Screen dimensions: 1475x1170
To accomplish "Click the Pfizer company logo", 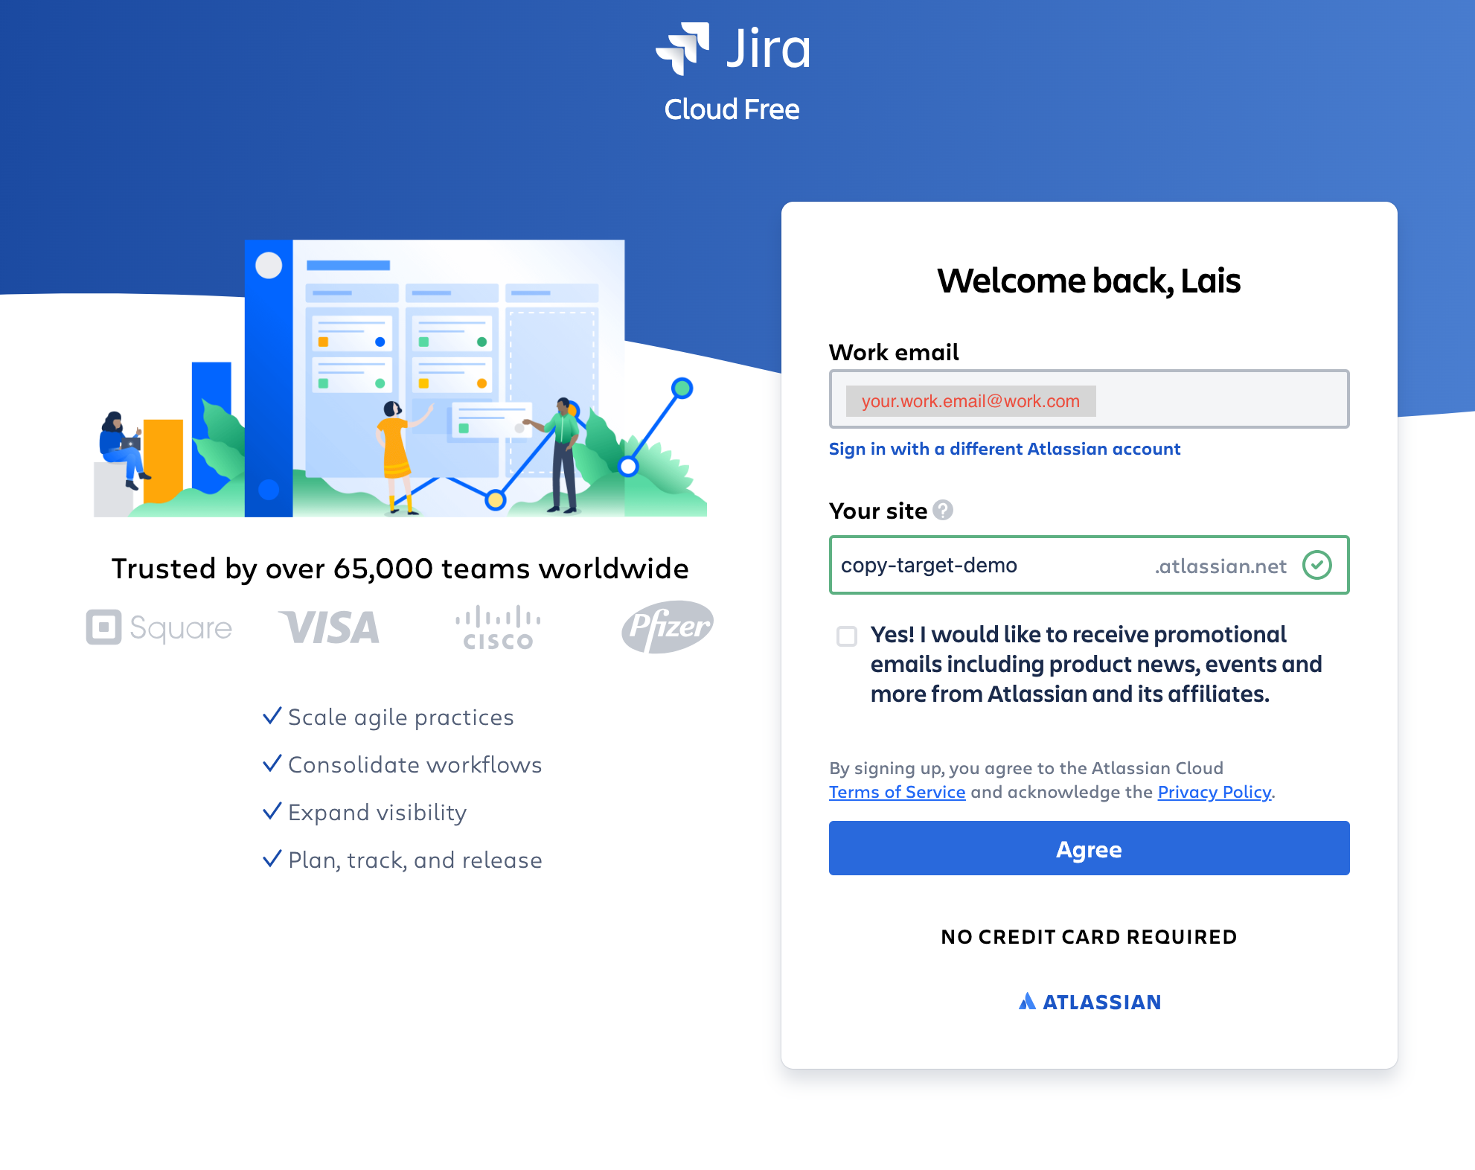I will point(666,627).
